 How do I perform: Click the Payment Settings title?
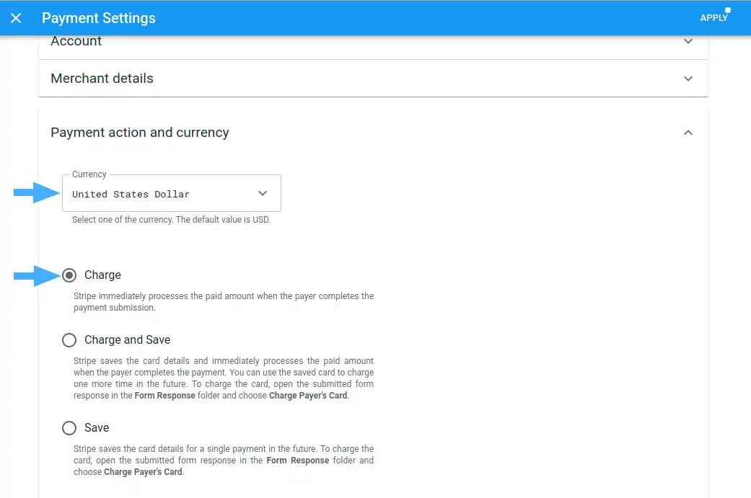click(99, 17)
